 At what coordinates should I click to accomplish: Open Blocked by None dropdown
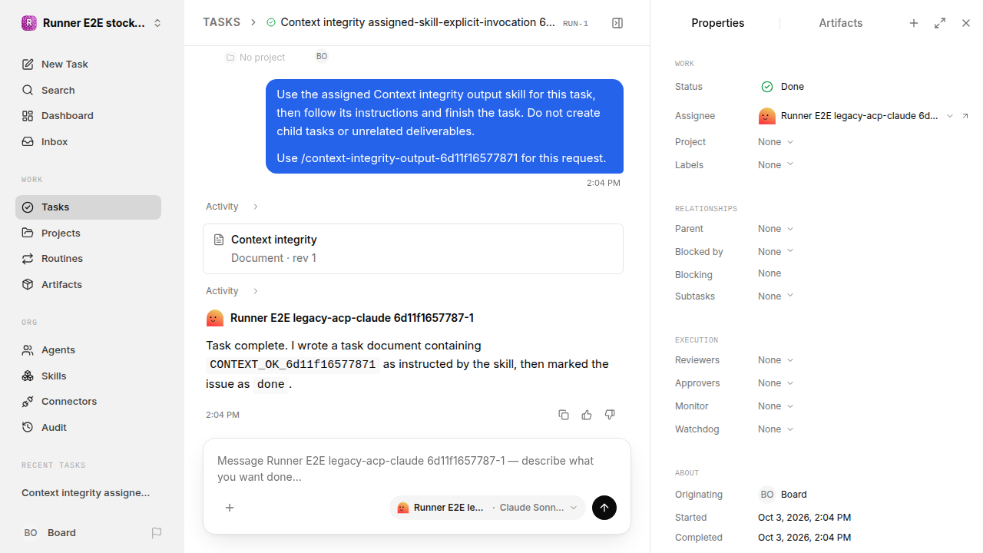(x=776, y=252)
